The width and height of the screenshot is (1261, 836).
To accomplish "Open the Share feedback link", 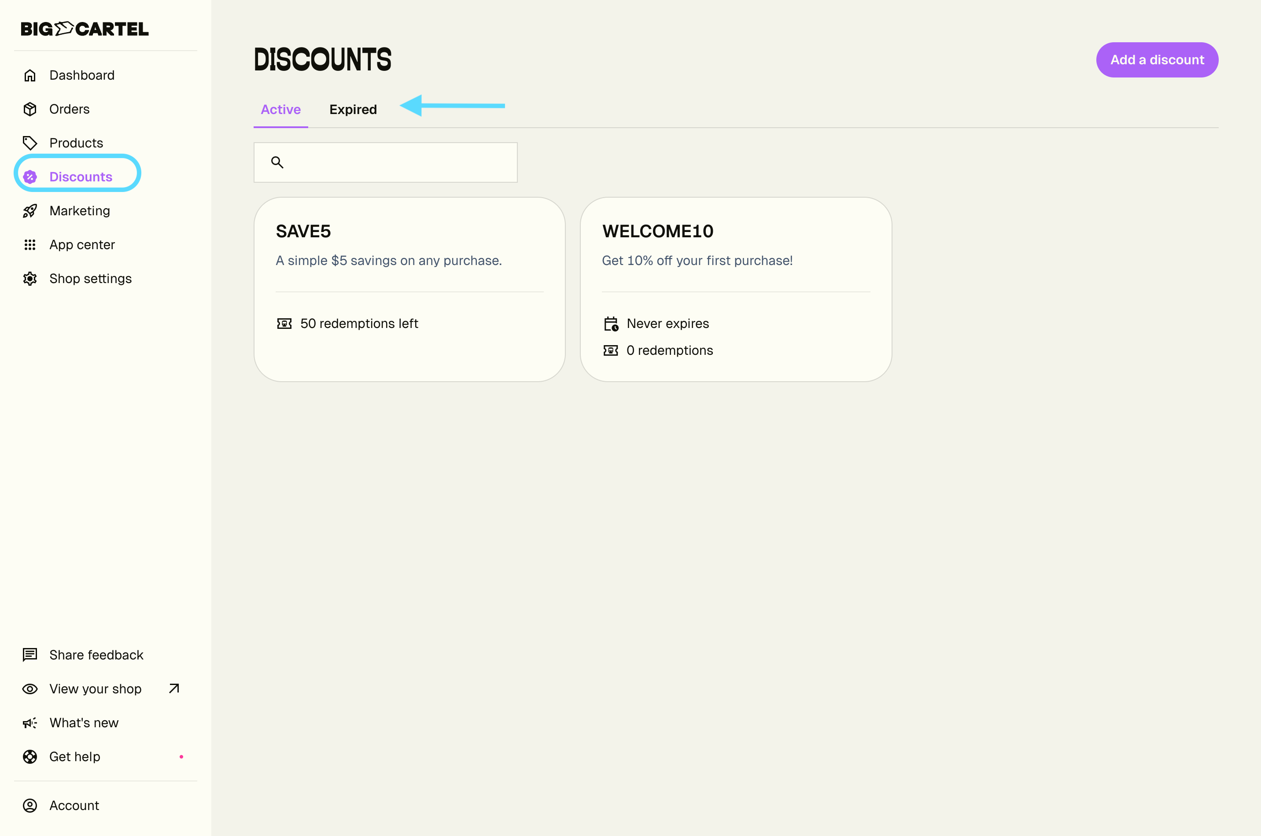I will [x=96, y=655].
